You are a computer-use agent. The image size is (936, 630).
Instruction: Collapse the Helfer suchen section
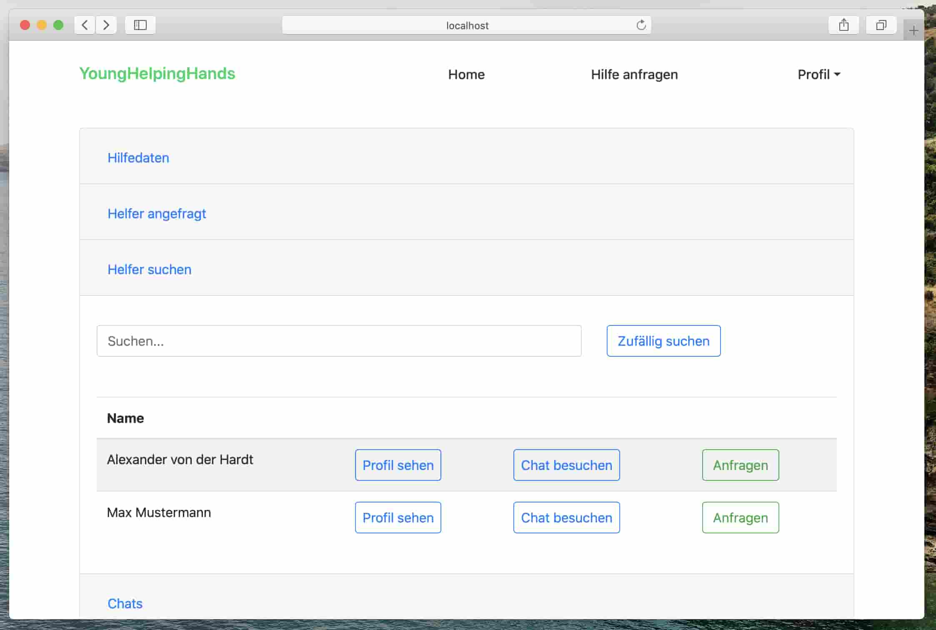pos(149,269)
